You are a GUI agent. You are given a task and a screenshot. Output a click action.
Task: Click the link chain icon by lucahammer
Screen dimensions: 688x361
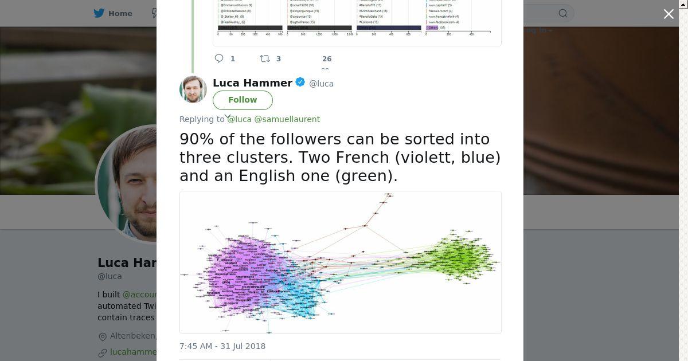[x=103, y=352]
